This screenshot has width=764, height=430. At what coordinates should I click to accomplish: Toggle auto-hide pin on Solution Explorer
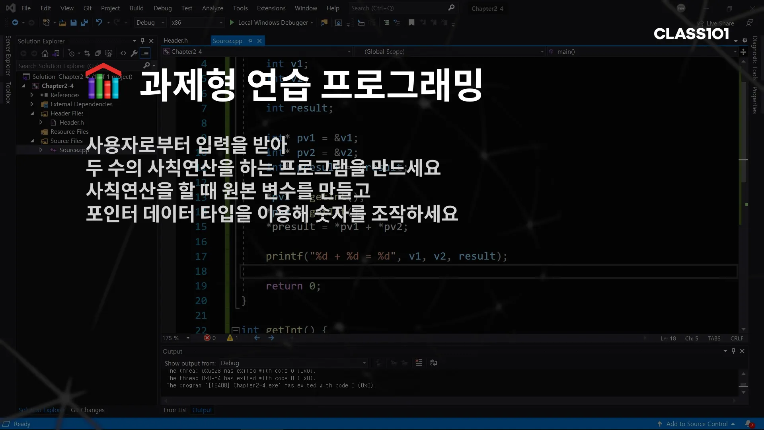coord(142,41)
